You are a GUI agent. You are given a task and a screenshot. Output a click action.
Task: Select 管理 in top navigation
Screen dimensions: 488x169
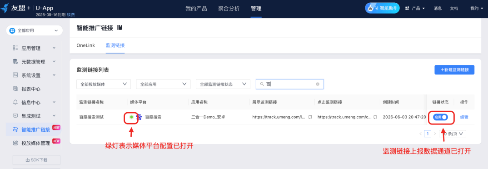256,8
